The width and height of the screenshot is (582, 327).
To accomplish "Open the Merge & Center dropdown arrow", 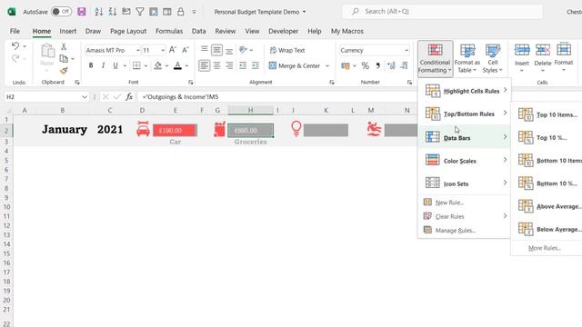I will tap(327, 65).
